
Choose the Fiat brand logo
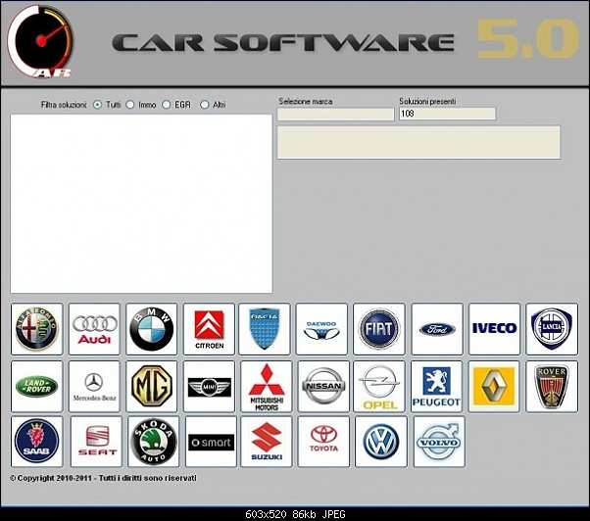(379, 329)
